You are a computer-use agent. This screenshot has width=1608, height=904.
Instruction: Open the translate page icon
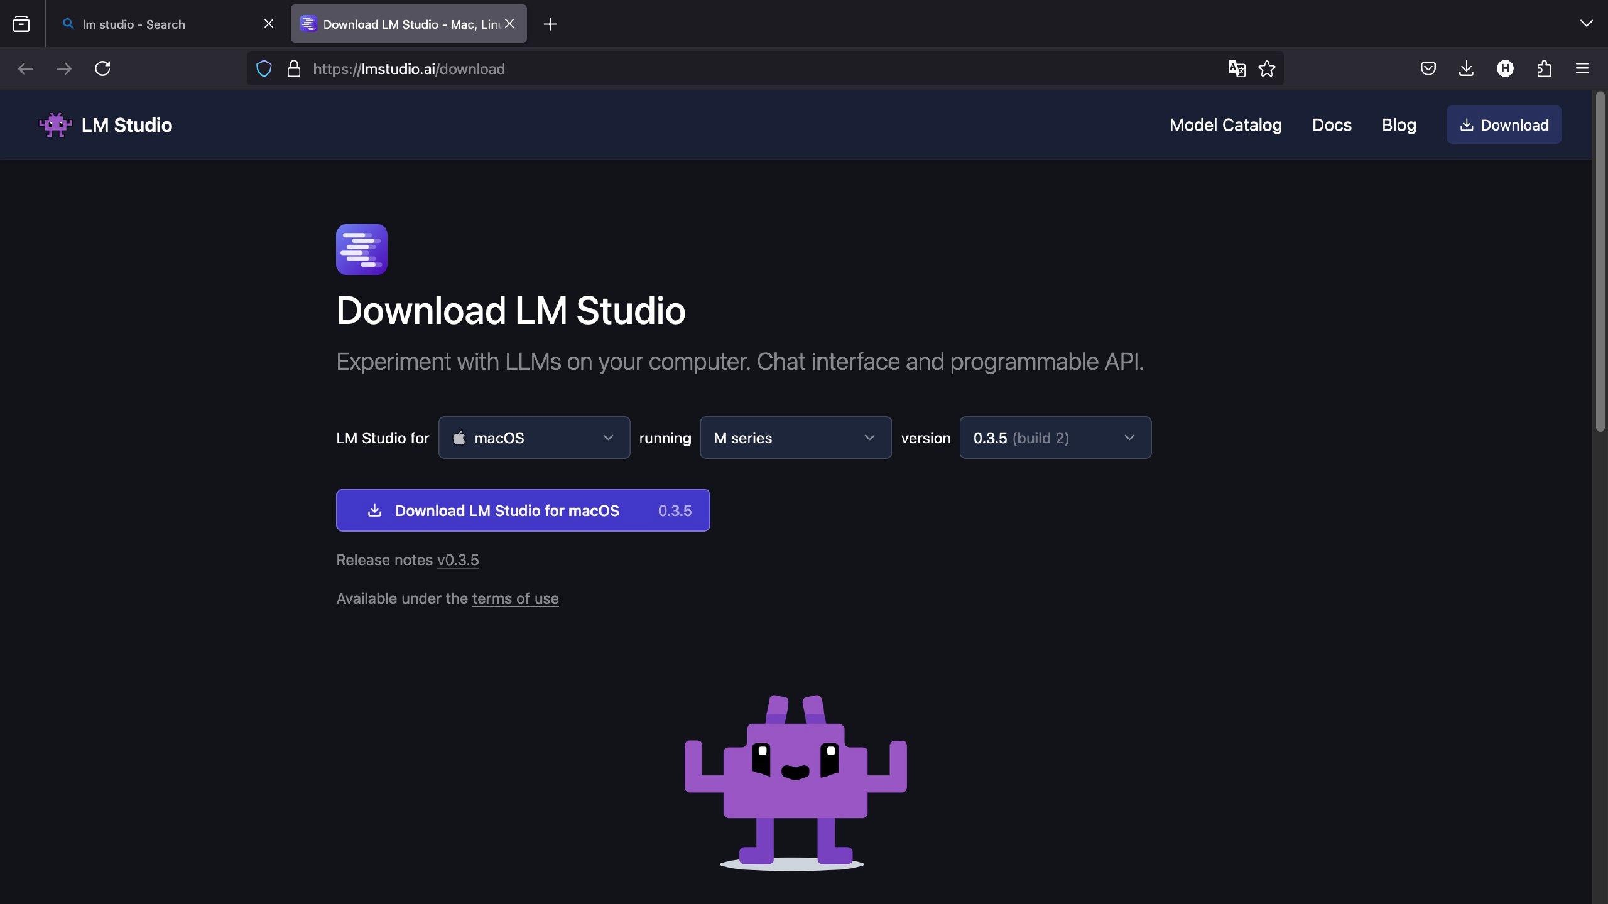coord(1236,68)
